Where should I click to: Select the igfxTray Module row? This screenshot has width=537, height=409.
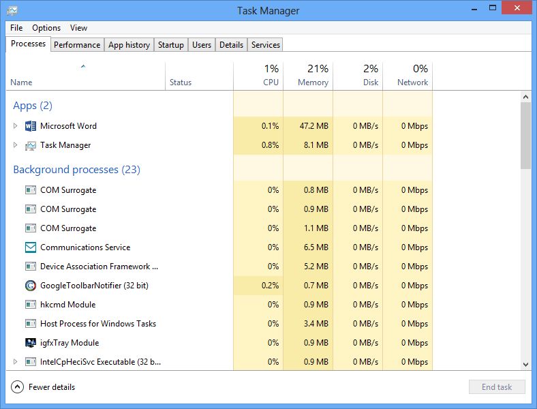[x=219, y=343]
